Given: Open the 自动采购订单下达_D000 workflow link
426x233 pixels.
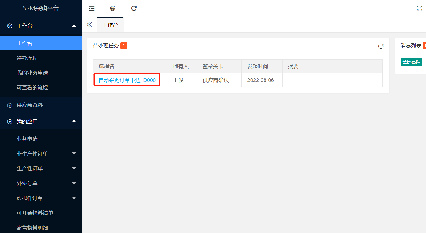Looking at the screenshot, I should [127, 80].
